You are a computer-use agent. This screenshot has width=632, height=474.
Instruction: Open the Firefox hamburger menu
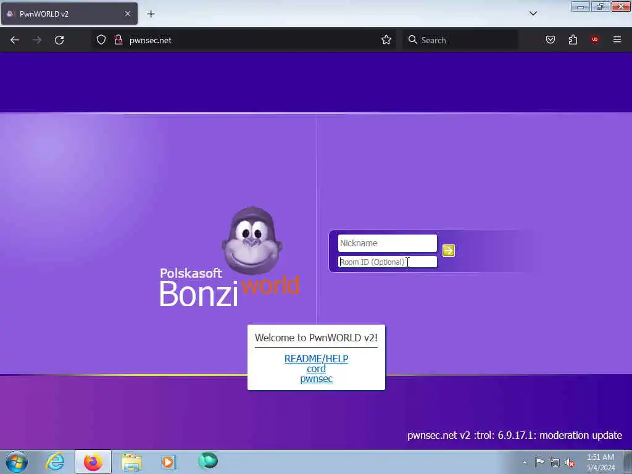(x=617, y=39)
